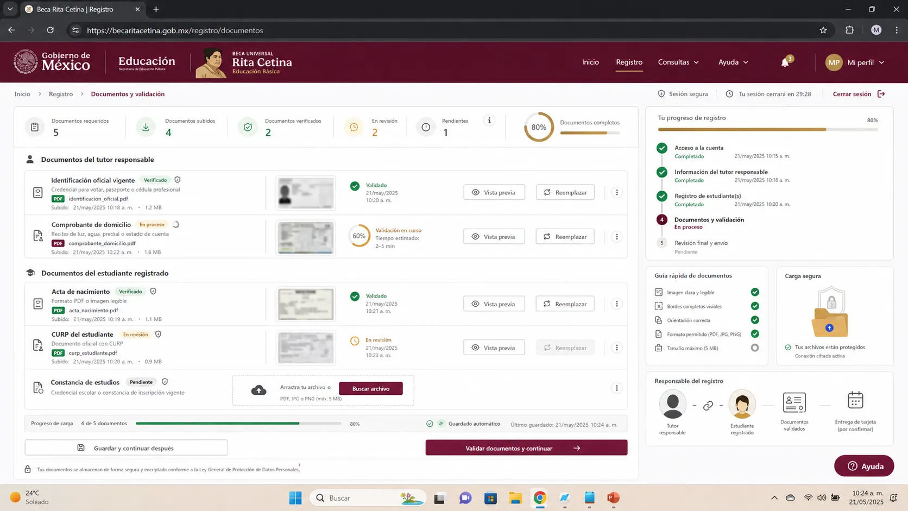Open the Windows Start menu
908x511 pixels.
295,498
